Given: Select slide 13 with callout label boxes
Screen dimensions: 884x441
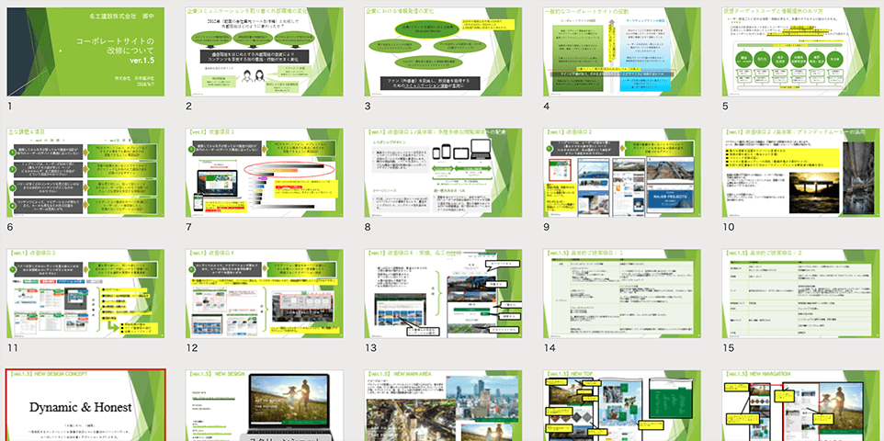Looking at the screenshot, I should [442, 294].
